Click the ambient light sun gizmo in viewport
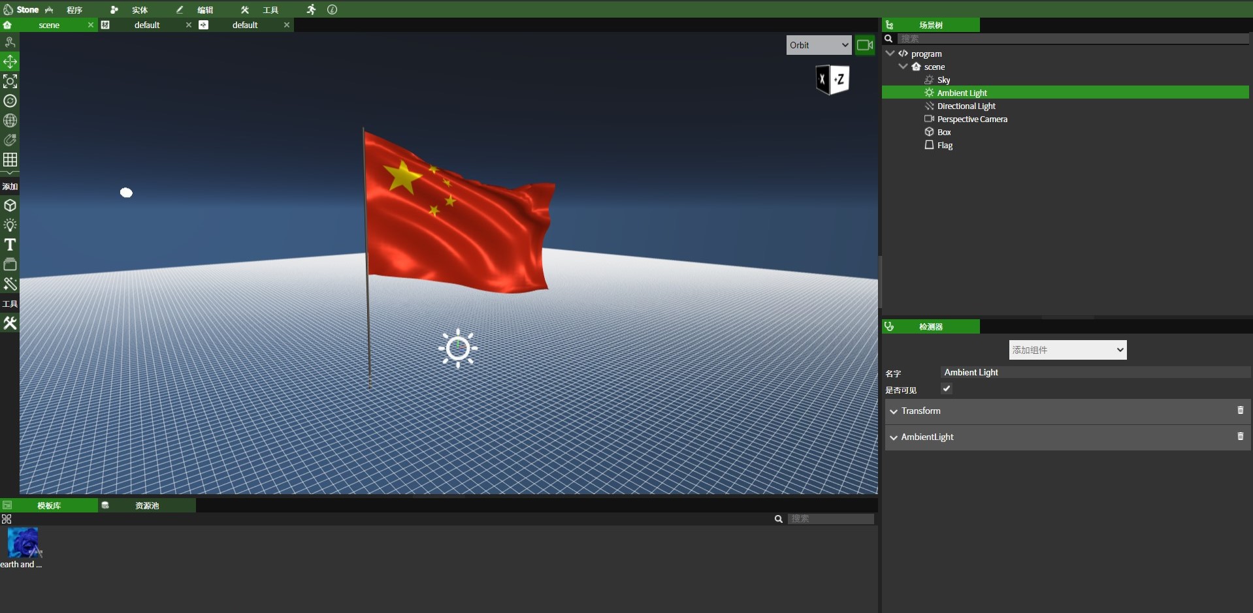This screenshot has height=613, width=1253. tap(458, 348)
